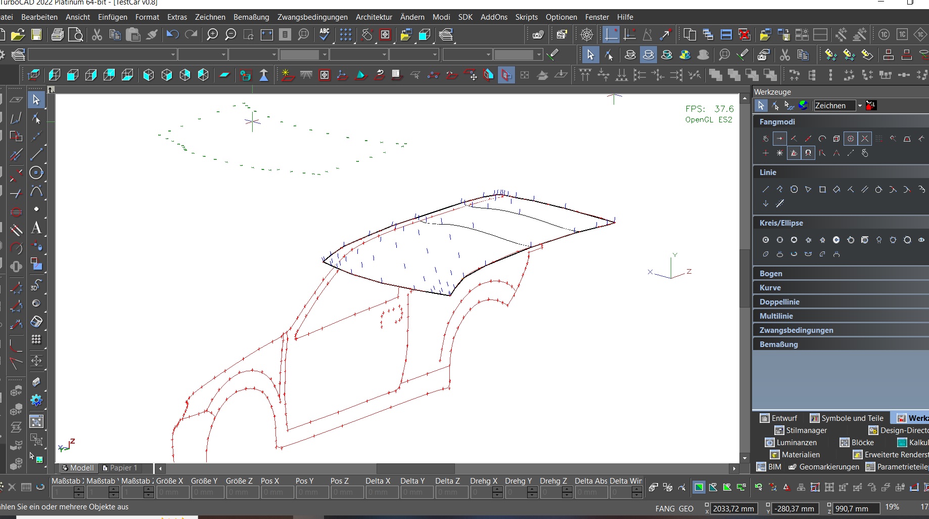Pick the Text tool (A icon)
Viewport: 929px width, 519px height.
tap(36, 228)
